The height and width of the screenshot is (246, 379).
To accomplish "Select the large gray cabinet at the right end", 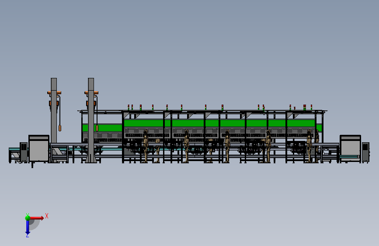I will point(350,148).
